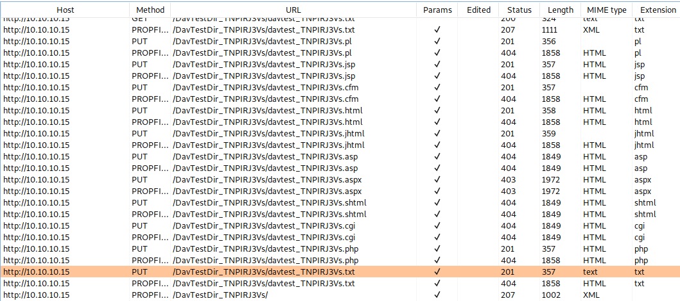Select the PUT .aspx request with status 403
The image size is (680, 301).
point(263,179)
